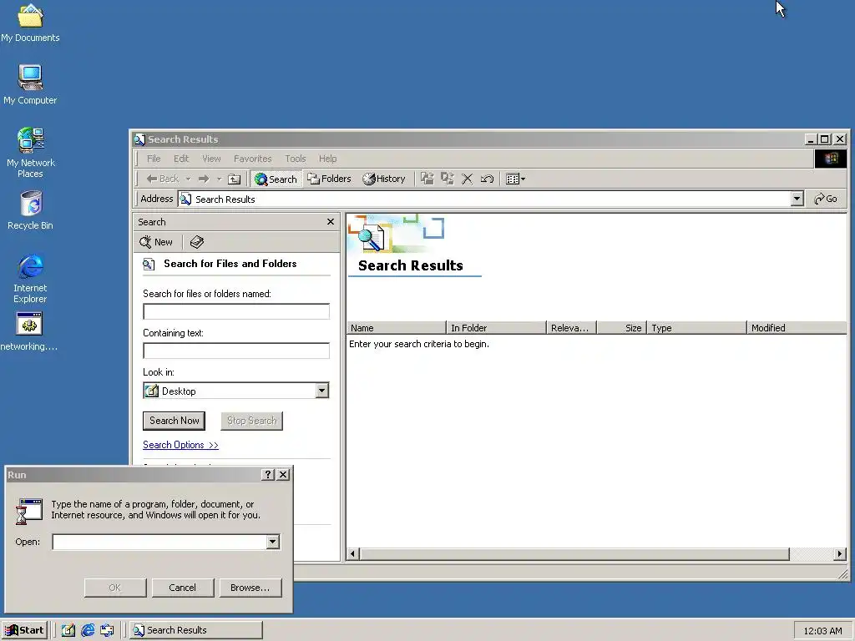Click the Run dialog help question mark
The width and height of the screenshot is (855, 641).
(x=267, y=475)
